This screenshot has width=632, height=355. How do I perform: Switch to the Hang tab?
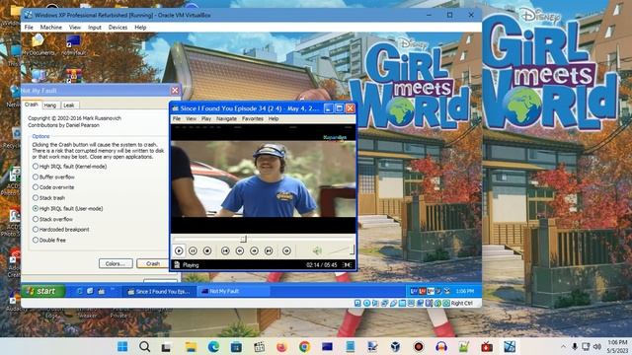[50, 106]
